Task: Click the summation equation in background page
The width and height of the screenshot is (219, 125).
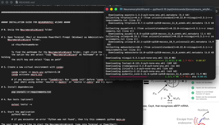Action: pos(170,98)
